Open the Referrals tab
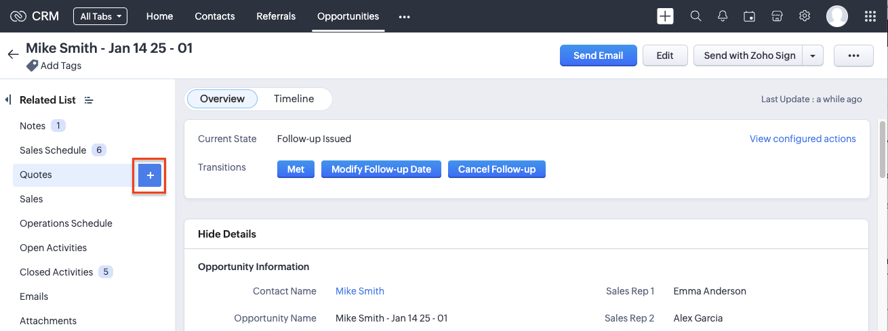Viewport: 888px width, 331px height. tap(276, 16)
